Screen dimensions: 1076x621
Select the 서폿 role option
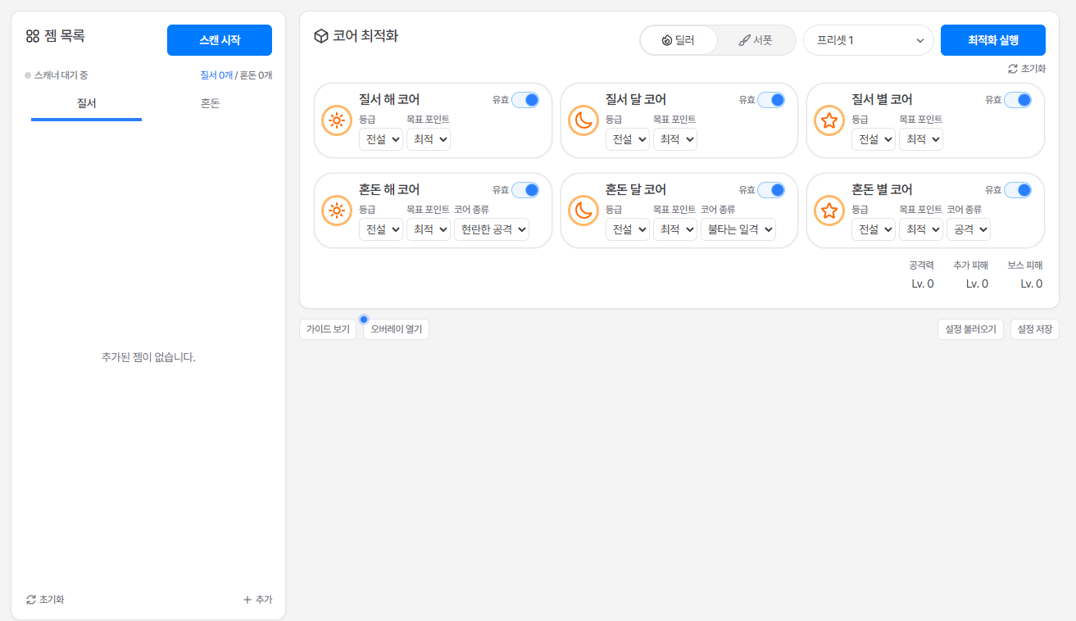coord(756,40)
